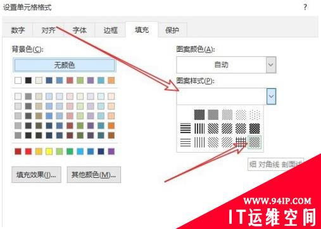Switch to the 数字 tab
The width and height of the screenshot is (321, 229).
(x=18, y=30)
